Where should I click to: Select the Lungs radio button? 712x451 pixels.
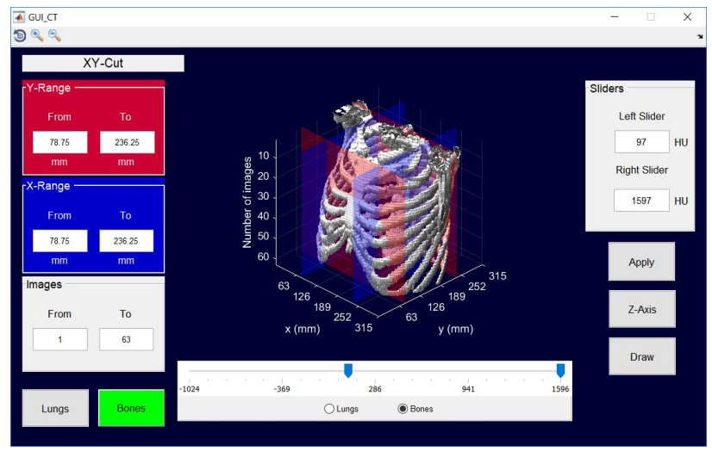click(x=329, y=409)
